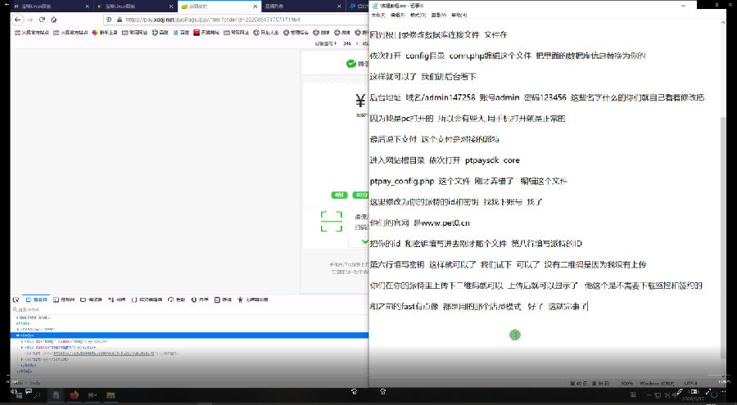
Task: Open the 样式编辑器 Style Editor tab
Action: pos(147,299)
